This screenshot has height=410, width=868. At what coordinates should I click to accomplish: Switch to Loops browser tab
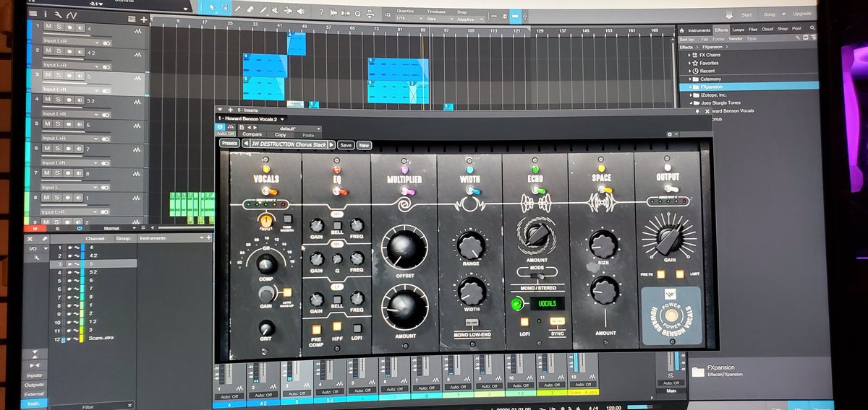coord(739,30)
